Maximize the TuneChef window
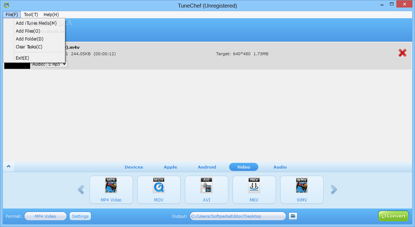Screen dimensions: 415x227 point(392,4)
